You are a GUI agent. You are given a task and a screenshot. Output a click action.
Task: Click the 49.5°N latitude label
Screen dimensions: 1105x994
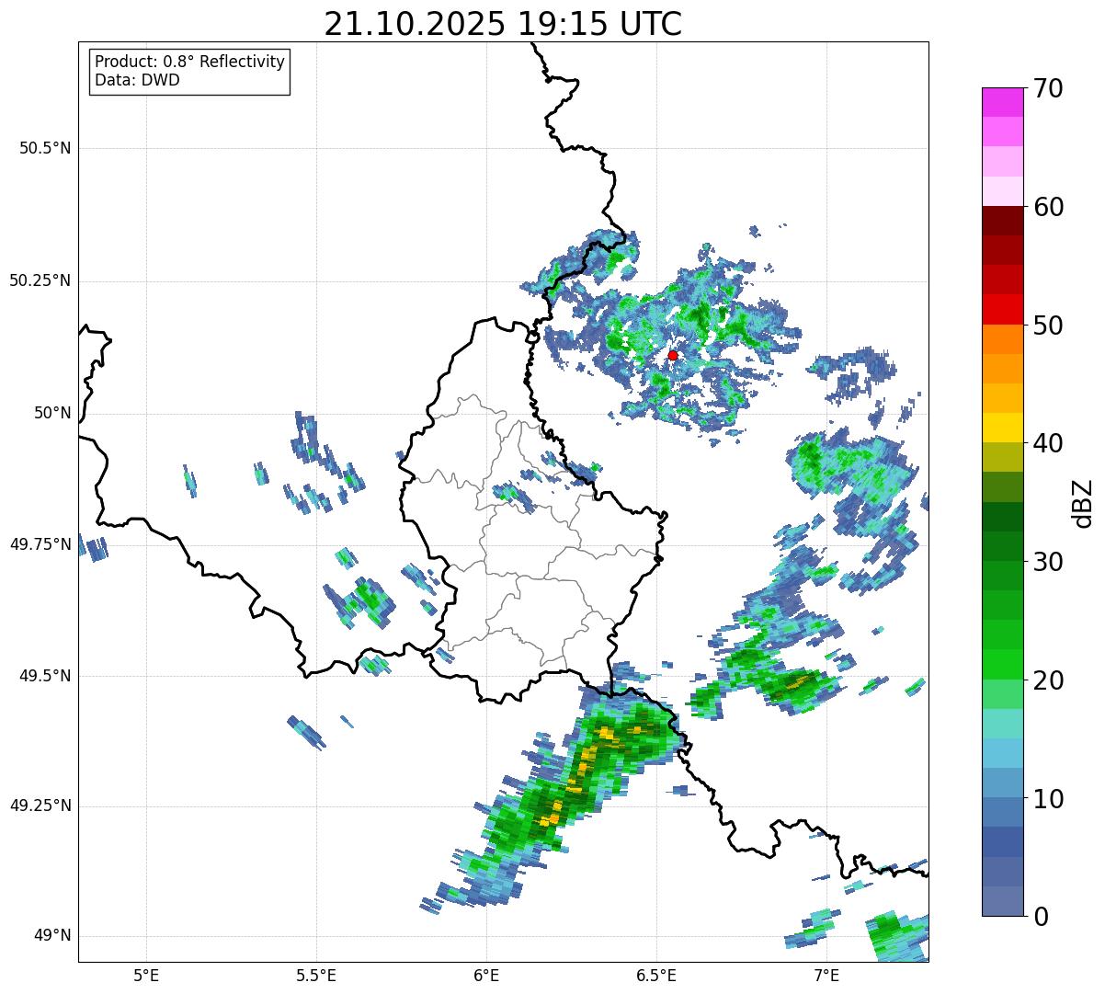point(45,676)
